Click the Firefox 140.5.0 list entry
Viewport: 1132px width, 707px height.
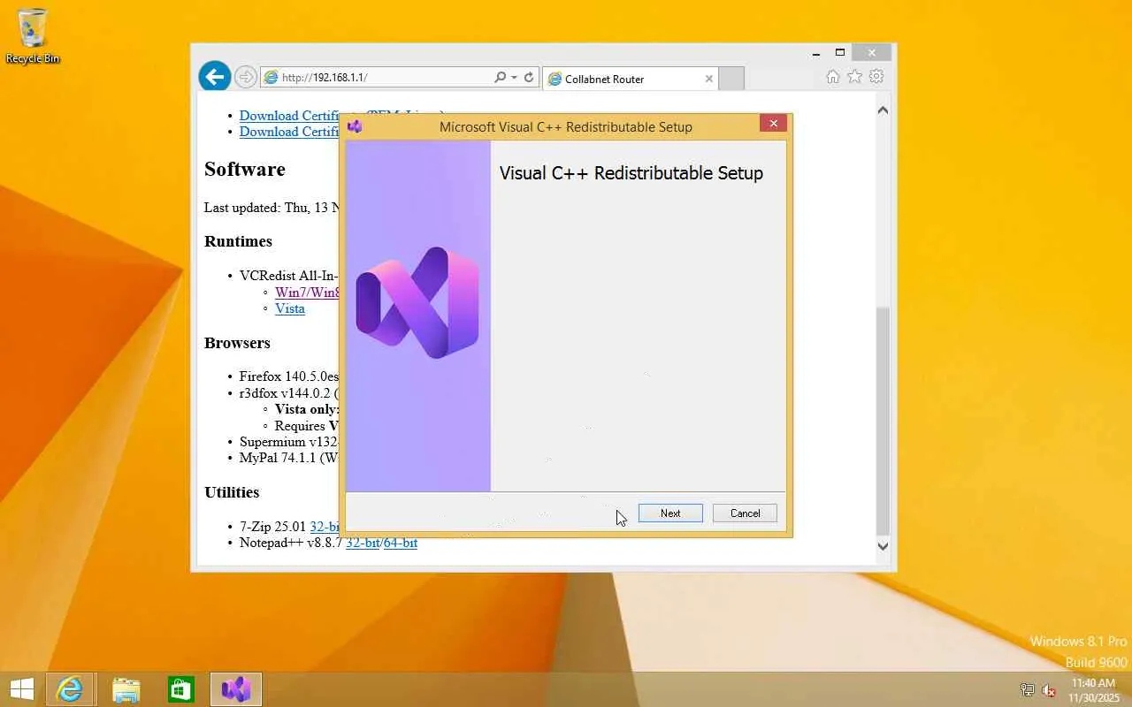[289, 376]
